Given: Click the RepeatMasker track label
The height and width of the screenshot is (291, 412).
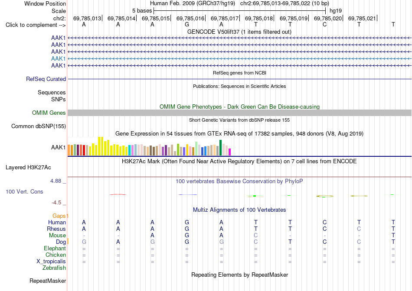Looking at the screenshot, I should pos(48,281).
